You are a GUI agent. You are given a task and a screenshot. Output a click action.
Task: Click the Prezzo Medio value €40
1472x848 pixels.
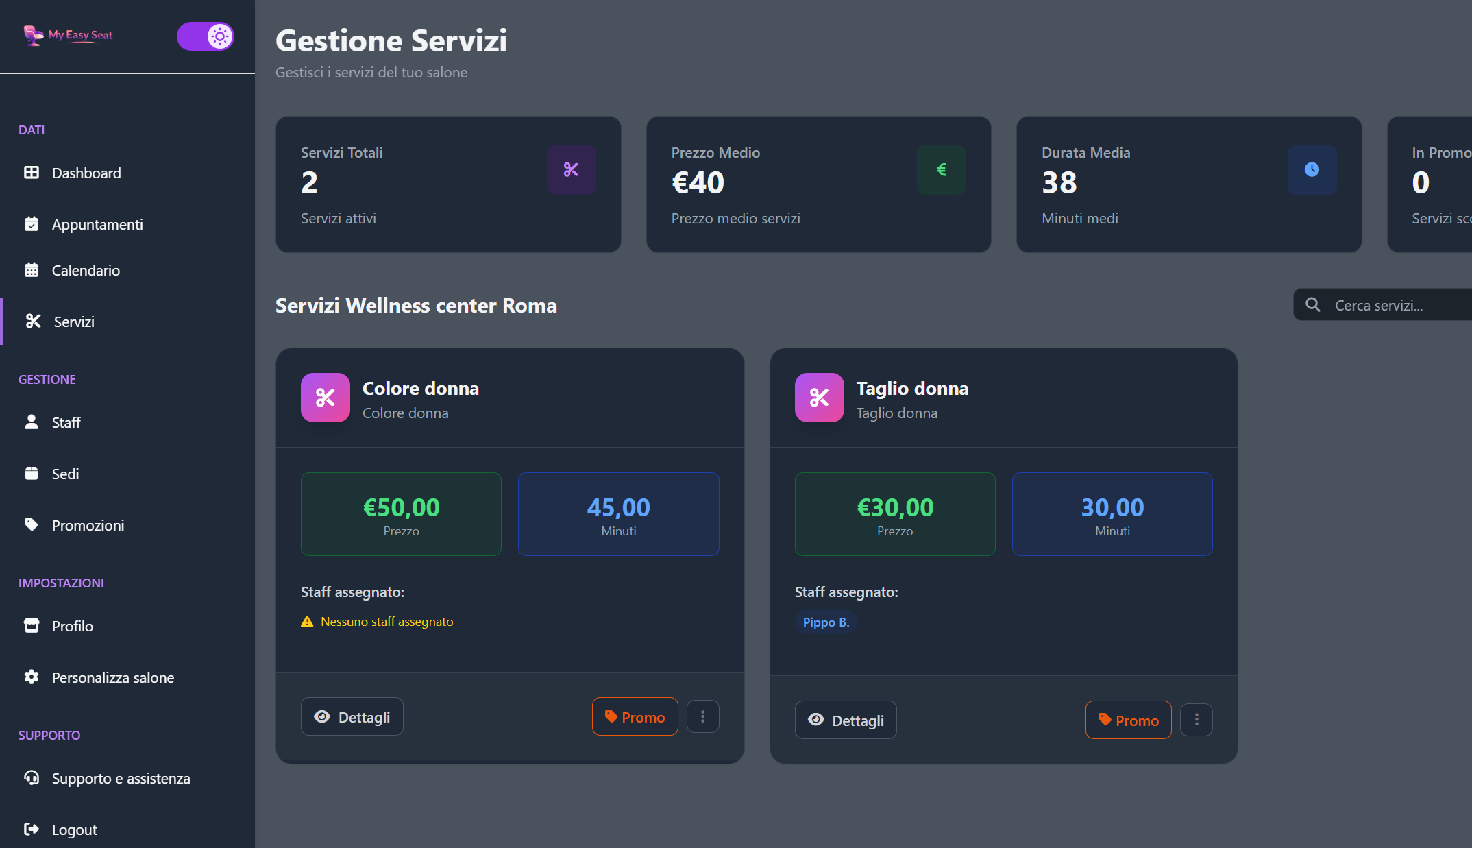(698, 183)
